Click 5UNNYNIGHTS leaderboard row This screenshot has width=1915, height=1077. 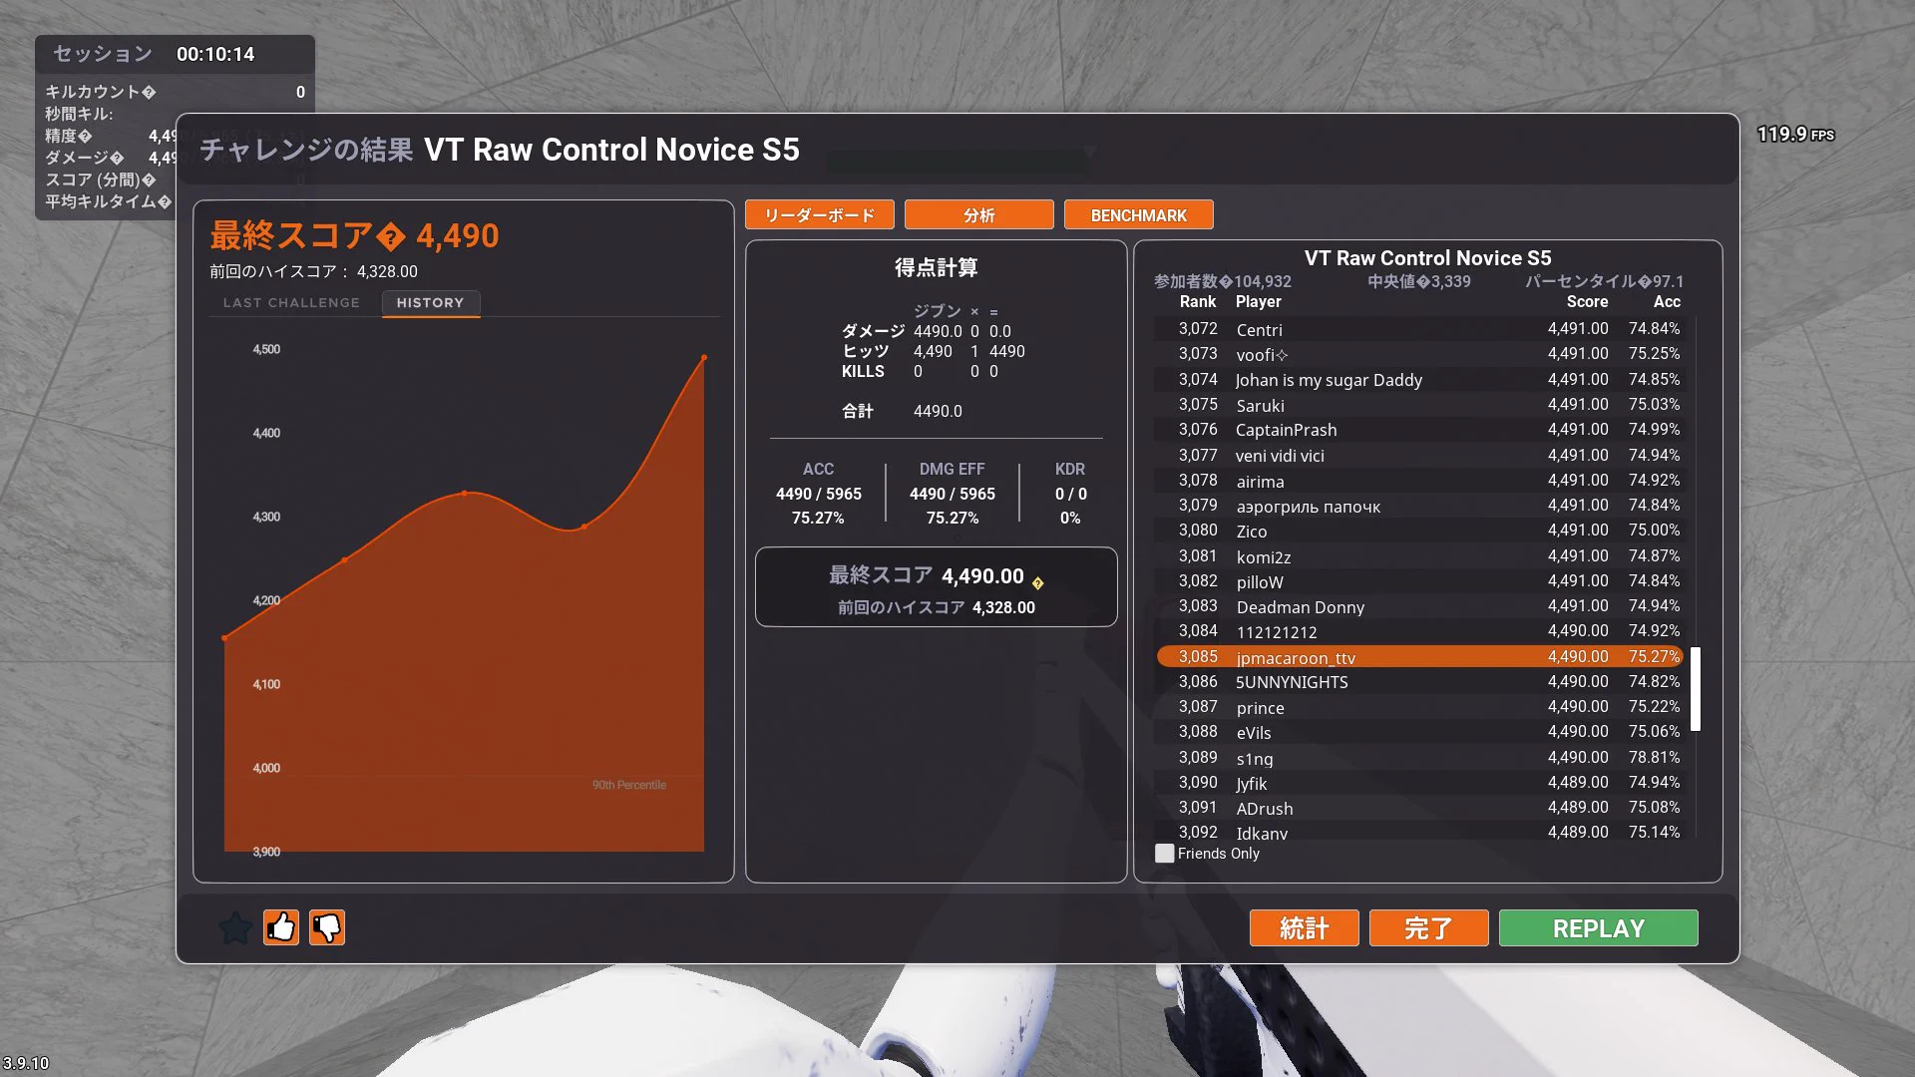1419,682
